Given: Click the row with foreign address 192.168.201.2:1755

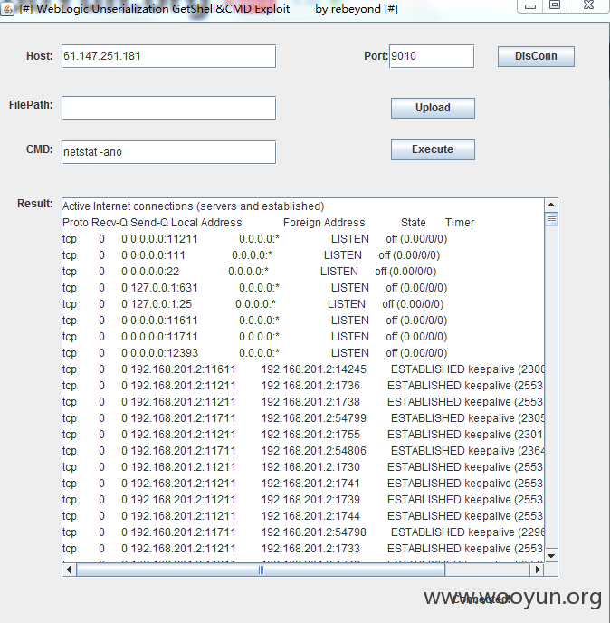Looking at the screenshot, I should (303, 435).
